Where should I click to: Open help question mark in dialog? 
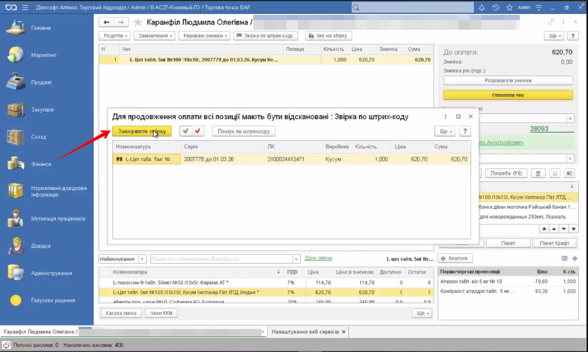click(465, 131)
